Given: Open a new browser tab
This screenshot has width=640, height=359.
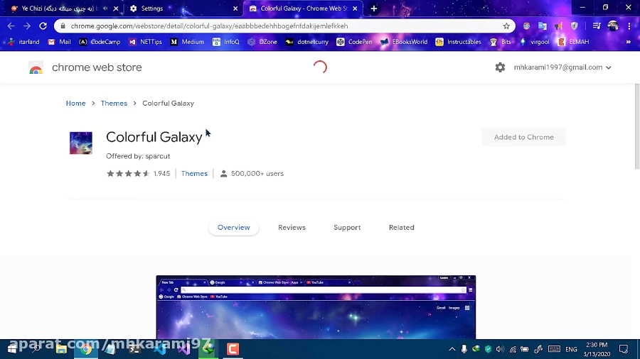Looking at the screenshot, I should (374, 8).
